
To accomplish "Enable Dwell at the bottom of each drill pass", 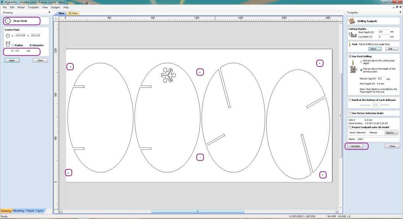I will click(x=350, y=100).
